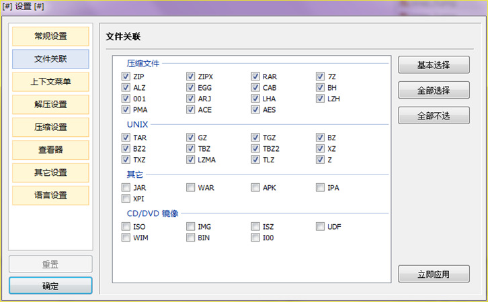
Task: Uncheck the ACE archive checkbox
Action: (191, 109)
